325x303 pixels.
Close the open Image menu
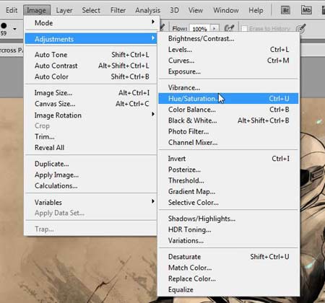[x=36, y=10]
